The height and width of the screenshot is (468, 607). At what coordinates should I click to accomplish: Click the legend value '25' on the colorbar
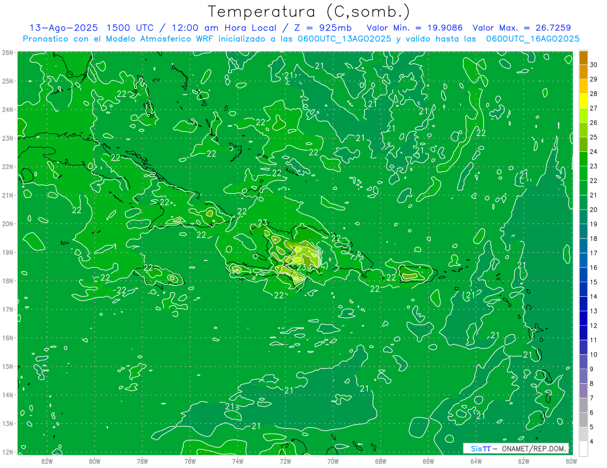pyautogui.click(x=593, y=137)
